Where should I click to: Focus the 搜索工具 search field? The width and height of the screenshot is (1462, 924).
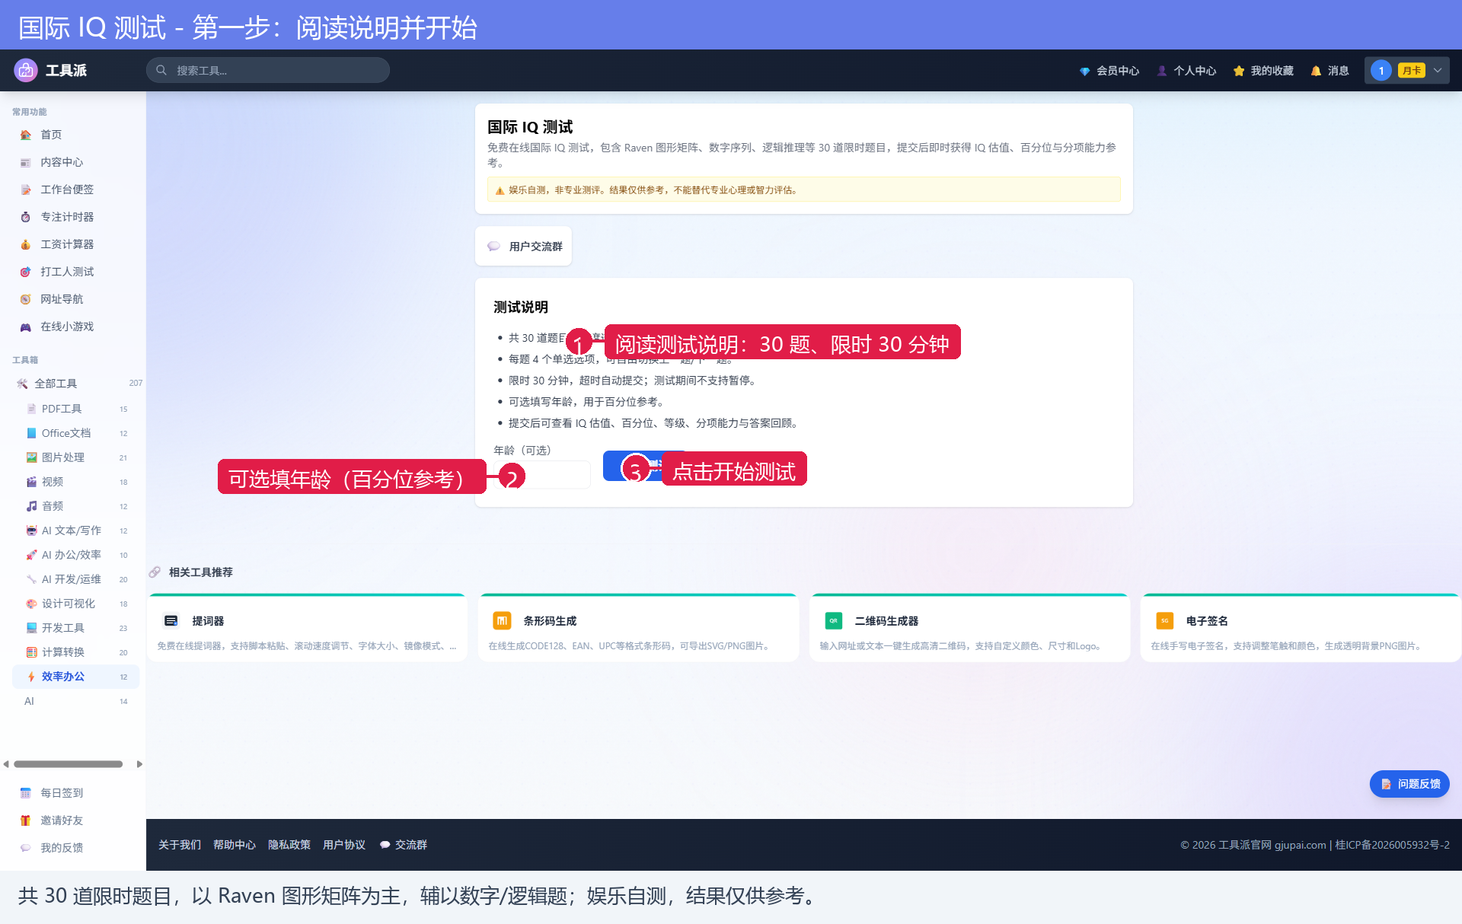click(x=268, y=70)
